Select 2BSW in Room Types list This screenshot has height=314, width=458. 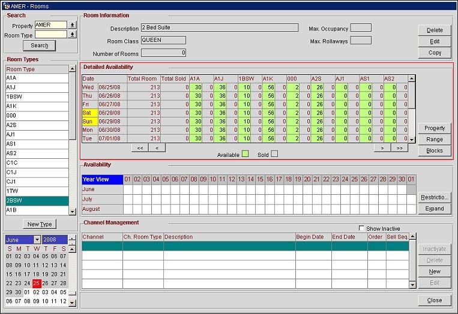tap(36, 201)
